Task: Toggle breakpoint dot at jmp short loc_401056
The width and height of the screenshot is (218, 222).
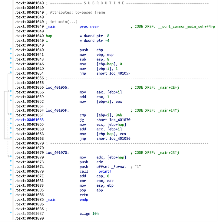Action: (x=11, y=137)
